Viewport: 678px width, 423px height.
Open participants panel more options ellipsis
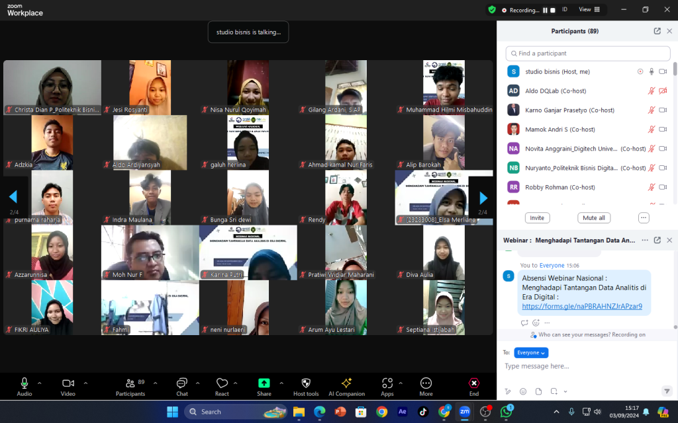(644, 218)
